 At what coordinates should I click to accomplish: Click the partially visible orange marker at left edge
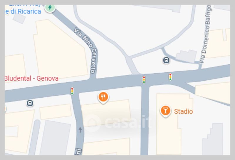tap(5, 109)
